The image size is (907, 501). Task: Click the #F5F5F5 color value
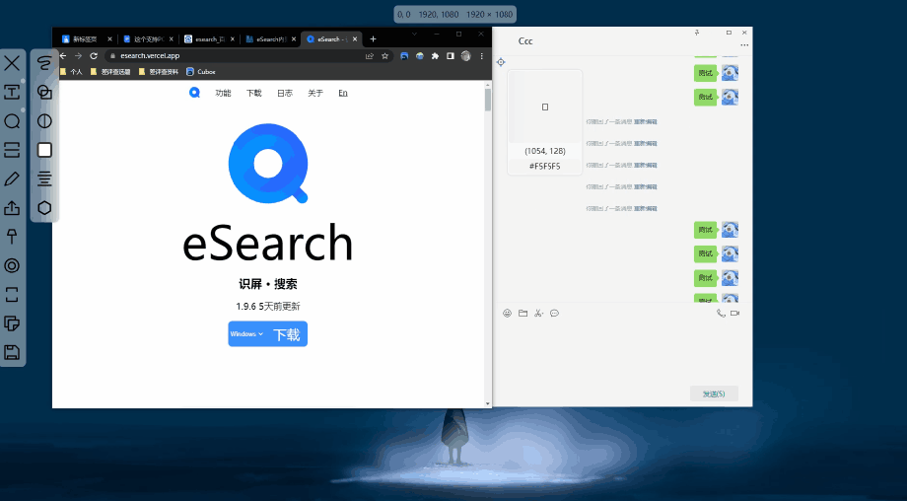[545, 166]
